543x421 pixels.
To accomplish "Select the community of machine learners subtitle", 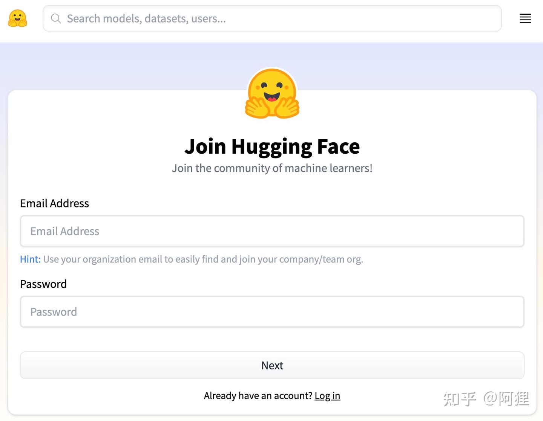I will [x=272, y=168].
